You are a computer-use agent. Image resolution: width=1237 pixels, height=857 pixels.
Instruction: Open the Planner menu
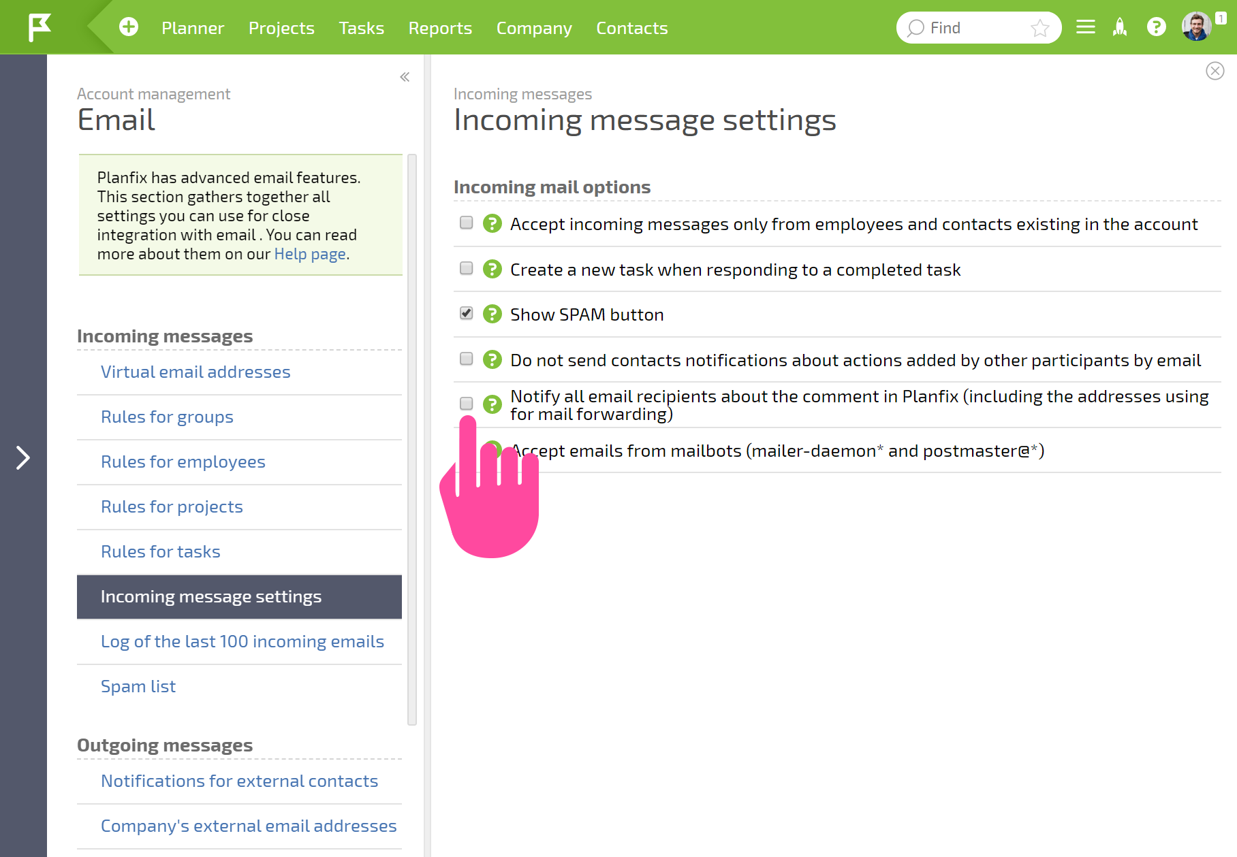193,28
